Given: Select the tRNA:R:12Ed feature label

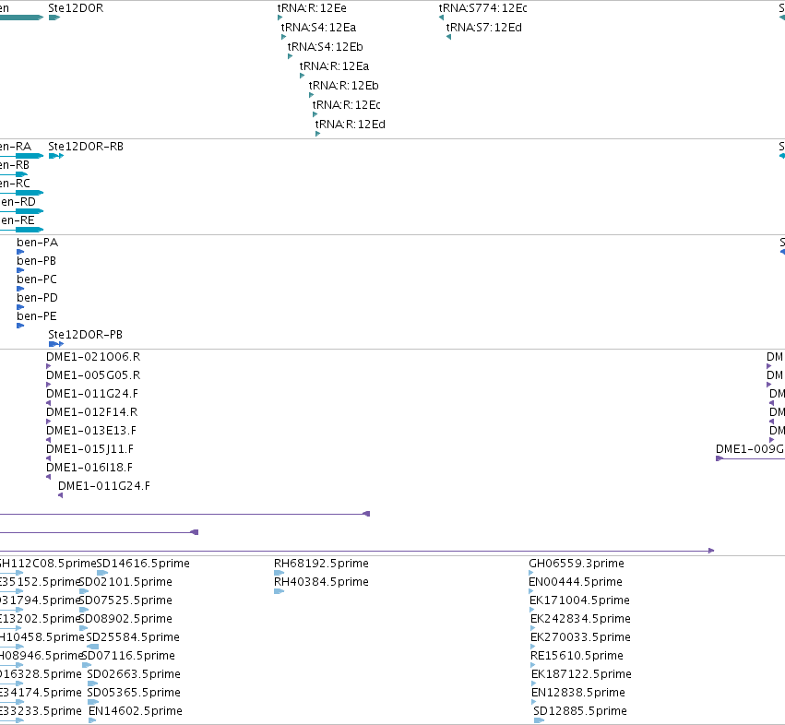Looking at the screenshot, I should 350,125.
